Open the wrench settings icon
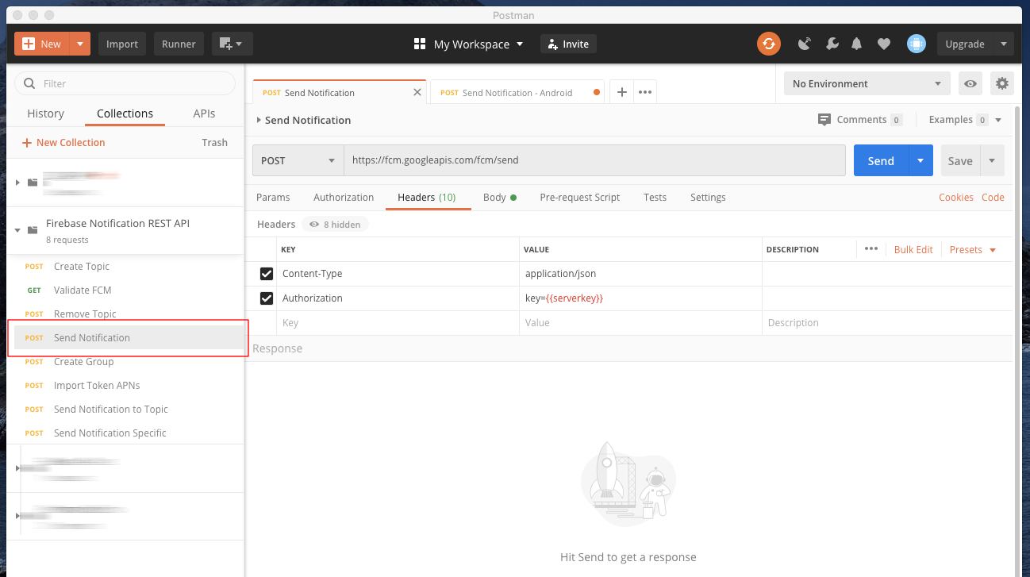This screenshot has width=1030, height=577. (832, 44)
